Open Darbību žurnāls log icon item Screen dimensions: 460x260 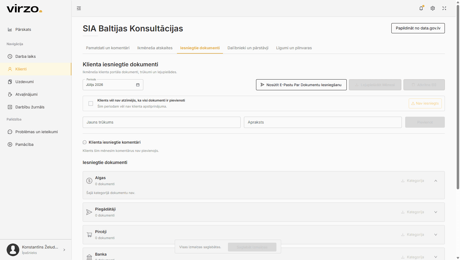pos(10,107)
